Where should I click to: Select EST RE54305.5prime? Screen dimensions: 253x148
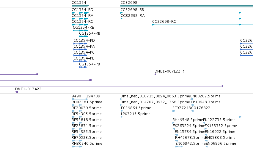tap(87, 114)
